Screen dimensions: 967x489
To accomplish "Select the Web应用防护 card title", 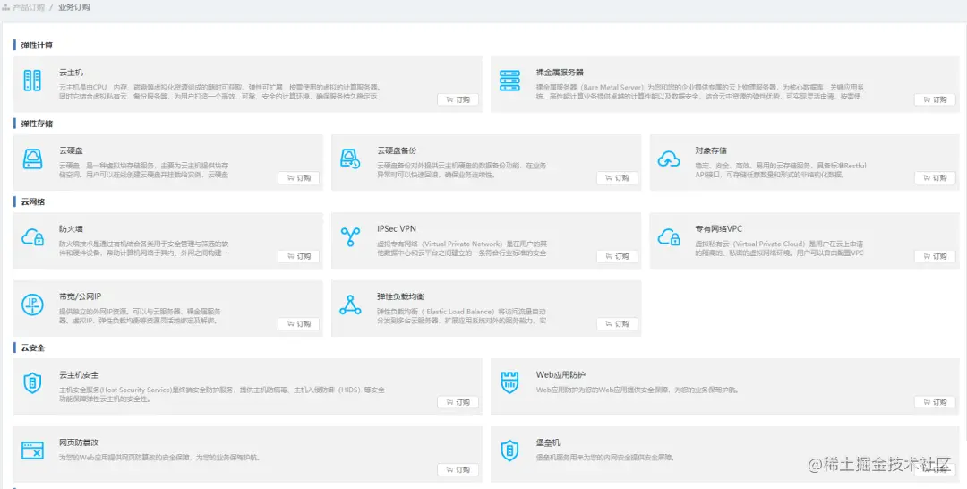I will 561,375.
